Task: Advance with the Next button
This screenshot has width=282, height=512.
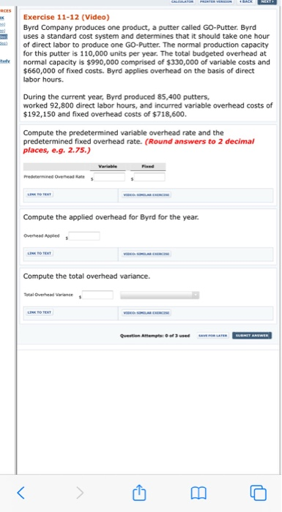Action: [267, 1]
